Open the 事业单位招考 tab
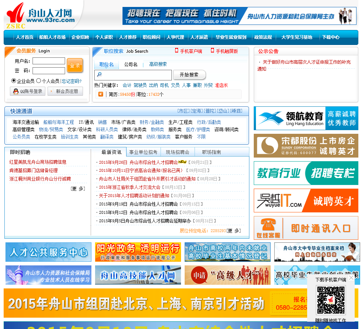Image resolution: width=362 pixels, height=329 pixels. point(143,152)
